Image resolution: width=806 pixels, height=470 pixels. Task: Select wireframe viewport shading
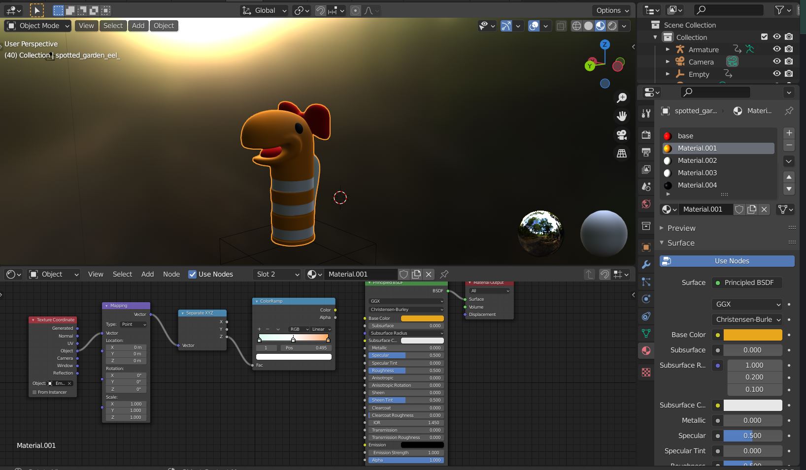coord(576,26)
